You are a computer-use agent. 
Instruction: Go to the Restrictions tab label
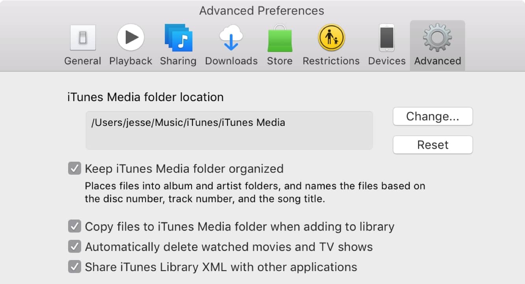pos(331,61)
